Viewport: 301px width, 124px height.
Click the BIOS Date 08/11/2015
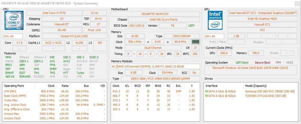point(137,26)
